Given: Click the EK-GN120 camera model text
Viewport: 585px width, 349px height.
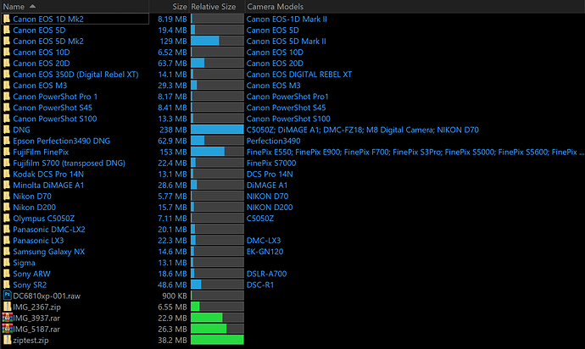Looking at the screenshot, I should click(x=265, y=252).
